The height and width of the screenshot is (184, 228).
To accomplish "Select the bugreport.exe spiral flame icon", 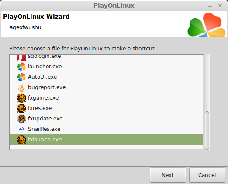I will point(21,87).
